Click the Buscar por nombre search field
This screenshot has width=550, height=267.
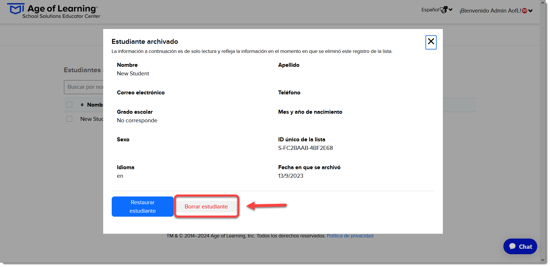(84, 87)
